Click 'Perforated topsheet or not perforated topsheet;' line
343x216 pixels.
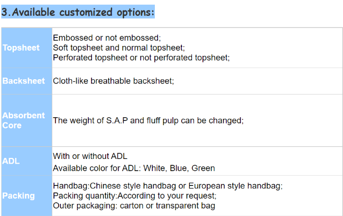141,58
